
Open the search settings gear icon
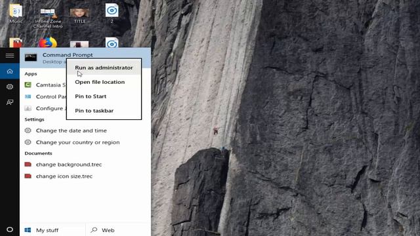[x=10, y=87]
